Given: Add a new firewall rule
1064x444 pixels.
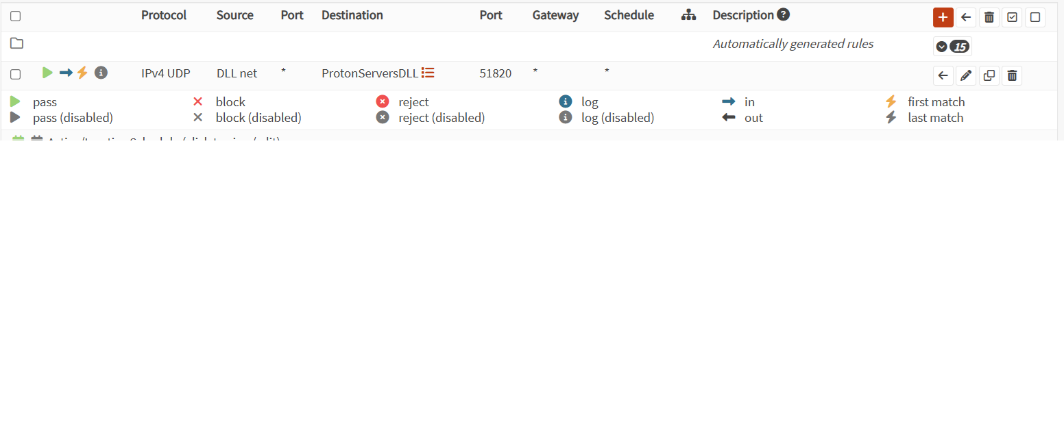Looking at the screenshot, I should pos(943,18).
